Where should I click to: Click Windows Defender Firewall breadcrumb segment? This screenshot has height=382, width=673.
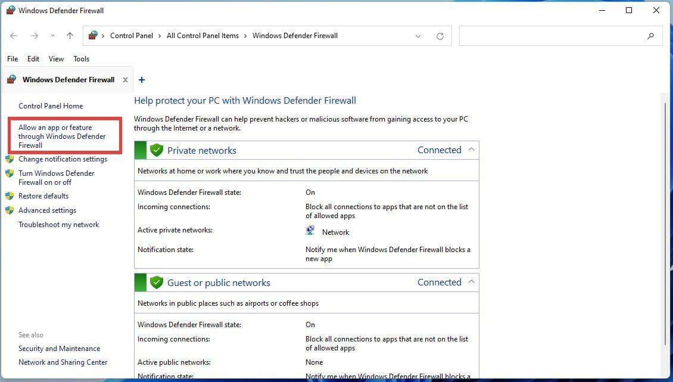(295, 36)
